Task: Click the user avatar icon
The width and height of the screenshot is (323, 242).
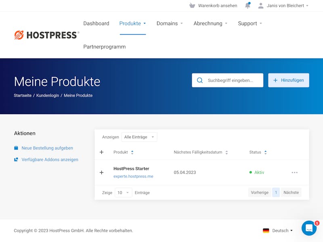Action: click(x=261, y=6)
